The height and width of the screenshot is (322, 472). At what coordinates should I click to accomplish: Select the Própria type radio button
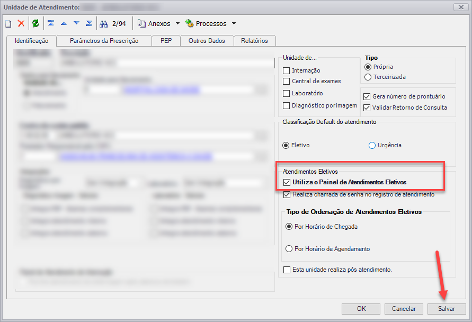[368, 67]
